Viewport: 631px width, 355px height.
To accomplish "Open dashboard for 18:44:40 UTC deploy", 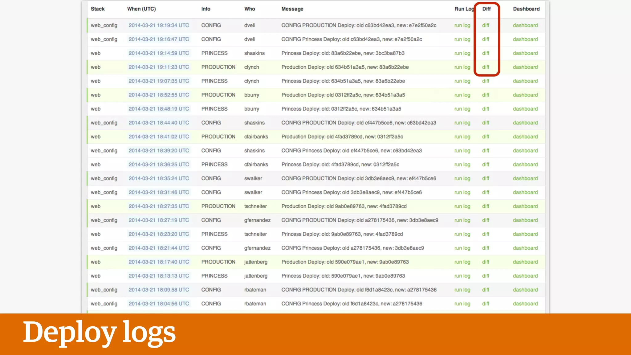I will click(525, 123).
